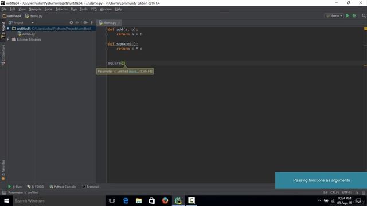This screenshot has width=367, height=206.
Task: Click UTF-8 encoding selector in status bar
Action: point(347,192)
